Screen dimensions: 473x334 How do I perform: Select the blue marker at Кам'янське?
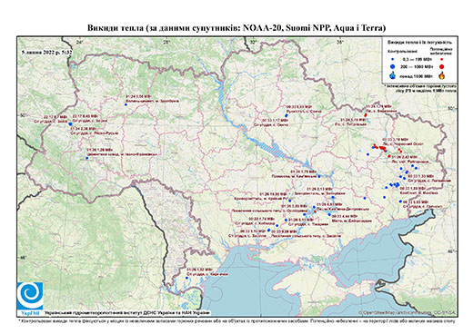coord(319,176)
